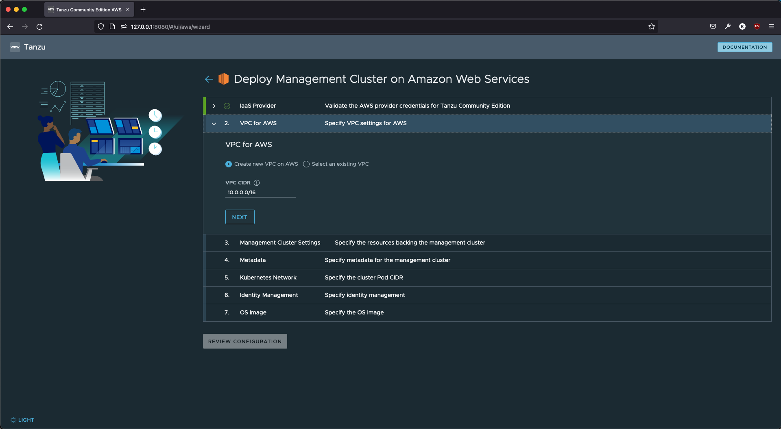Open step 5 Kubernetes Network
This screenshot has height=429, width=781.
(x=487, y=278)
